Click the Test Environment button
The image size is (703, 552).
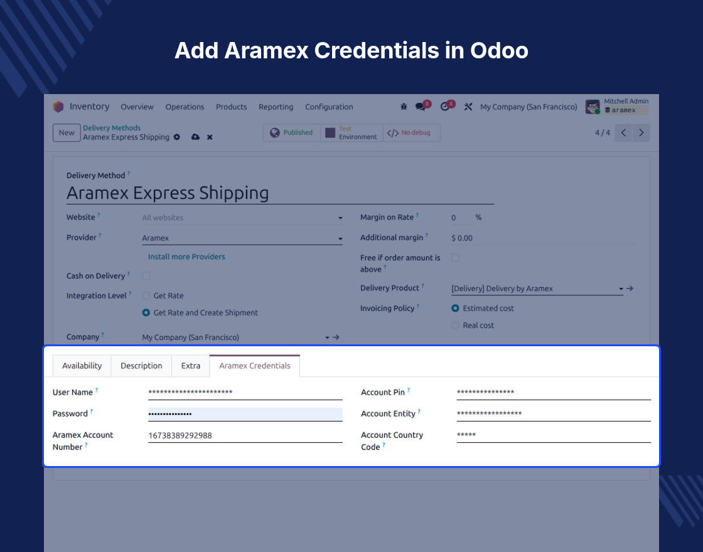352,132
